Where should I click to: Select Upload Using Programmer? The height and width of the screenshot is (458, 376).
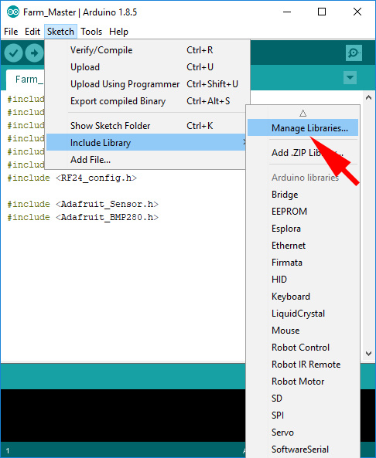[145, 84]
